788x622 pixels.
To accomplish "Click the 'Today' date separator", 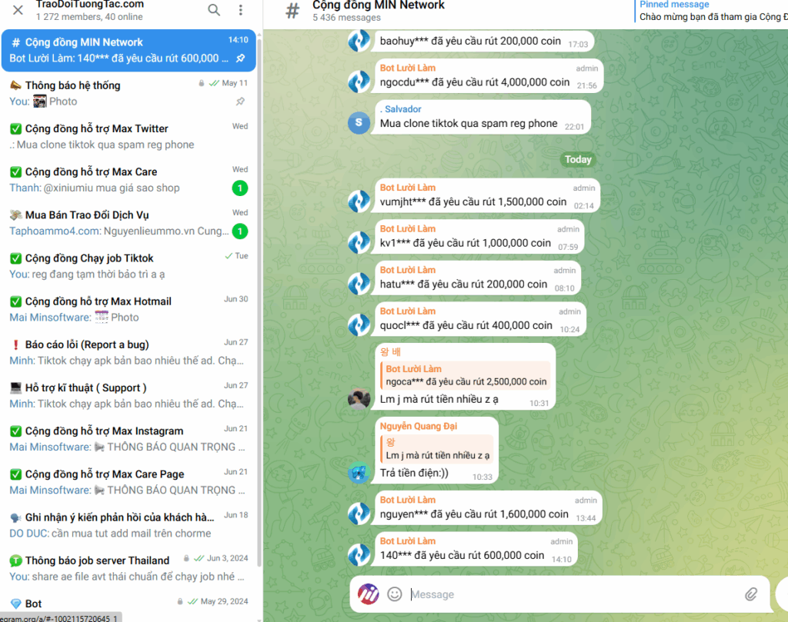I will [577, 160].
